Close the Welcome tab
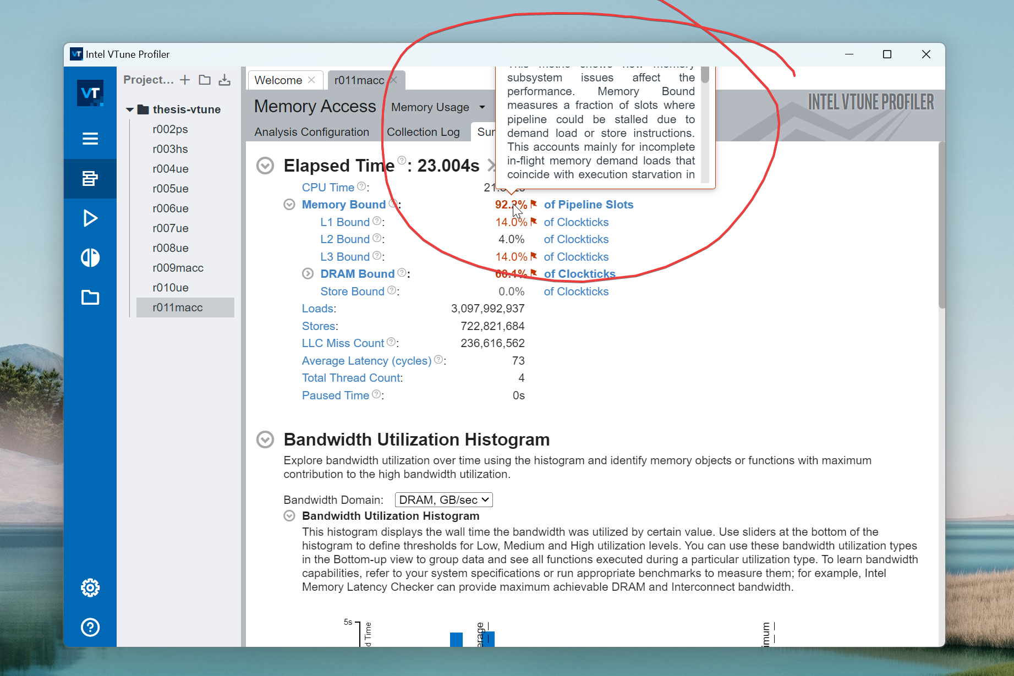1014x676 pixels. click(311, 80)
